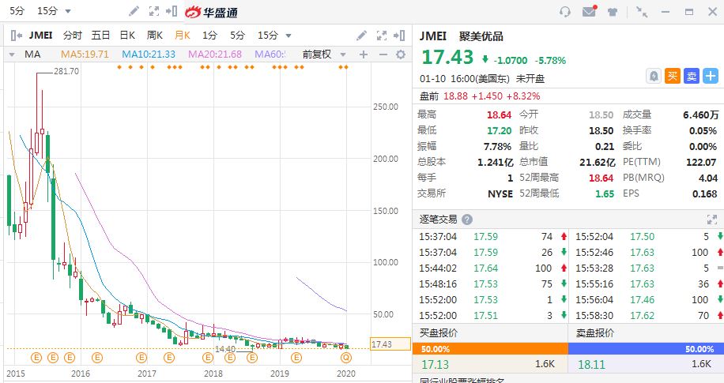Viewport: 724px width, 383px height.
Task: Click the 52周最高 value 18.64
Action: 601,178
